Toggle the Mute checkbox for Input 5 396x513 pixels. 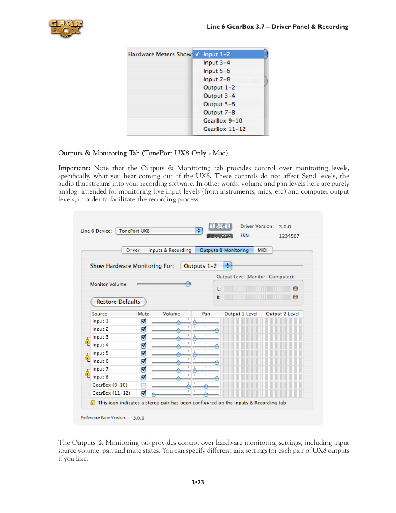[x=143, y=353]
